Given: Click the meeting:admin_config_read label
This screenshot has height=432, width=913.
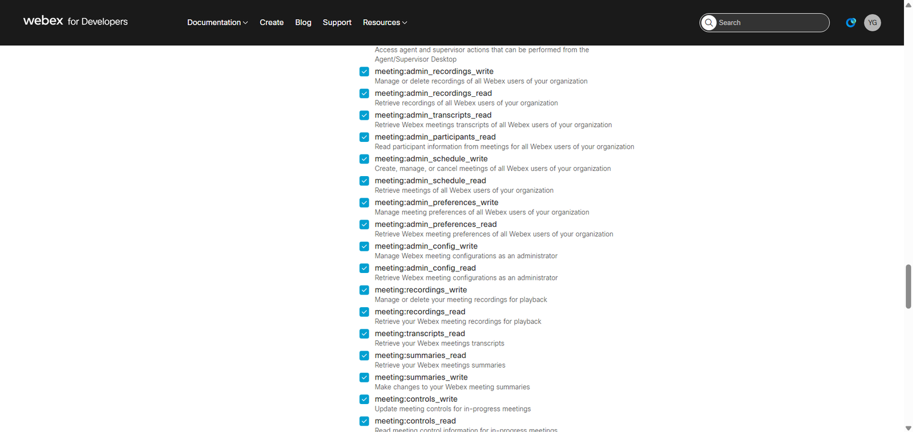Looking at the screenshot, I should [x=425, y=268].
